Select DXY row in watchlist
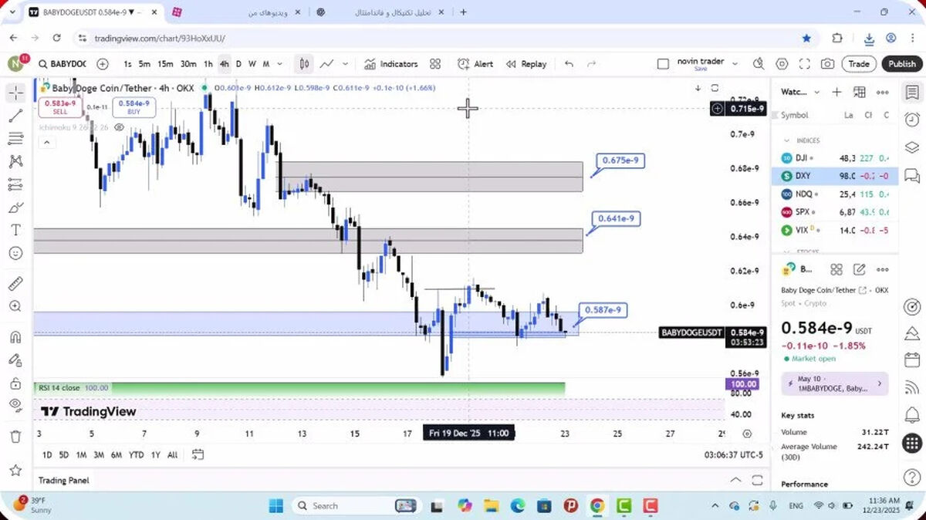926x520 pixels. tap(835, 176)
